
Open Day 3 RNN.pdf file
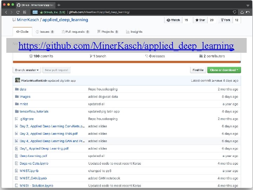[49, 134]
